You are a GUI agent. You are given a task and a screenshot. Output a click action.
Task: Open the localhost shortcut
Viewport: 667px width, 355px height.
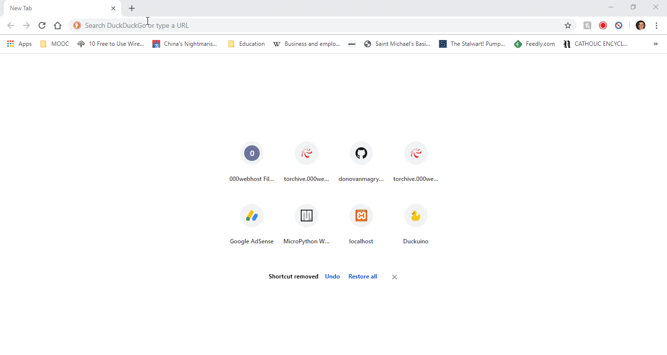point(361,215)
